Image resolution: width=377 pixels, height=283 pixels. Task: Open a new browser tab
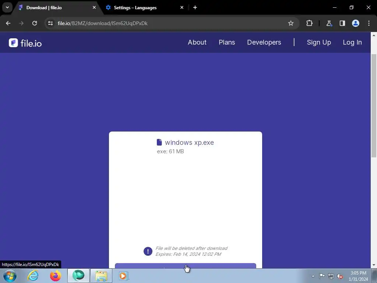tap(195, 7)
